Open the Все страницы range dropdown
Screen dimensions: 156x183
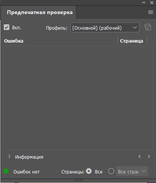point(132,172)
